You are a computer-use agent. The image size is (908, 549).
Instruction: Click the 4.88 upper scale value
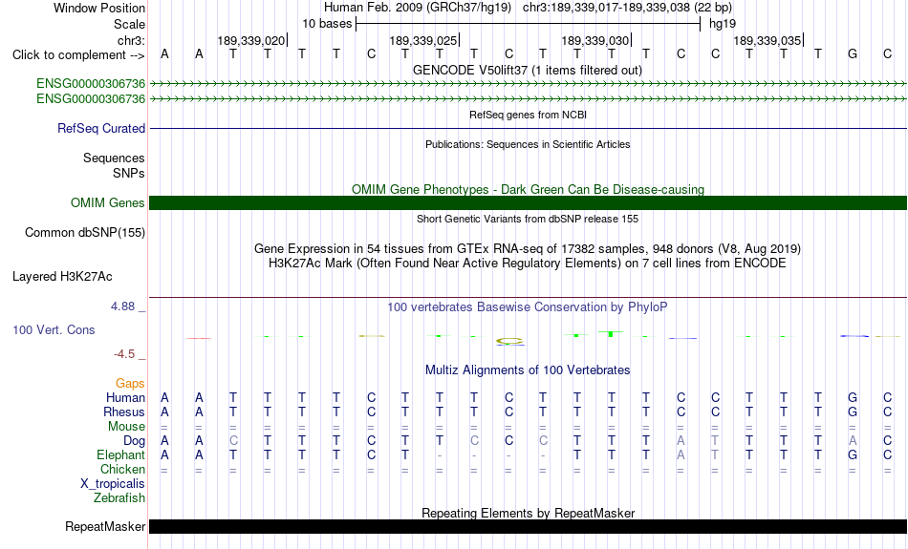click(122, 306)
